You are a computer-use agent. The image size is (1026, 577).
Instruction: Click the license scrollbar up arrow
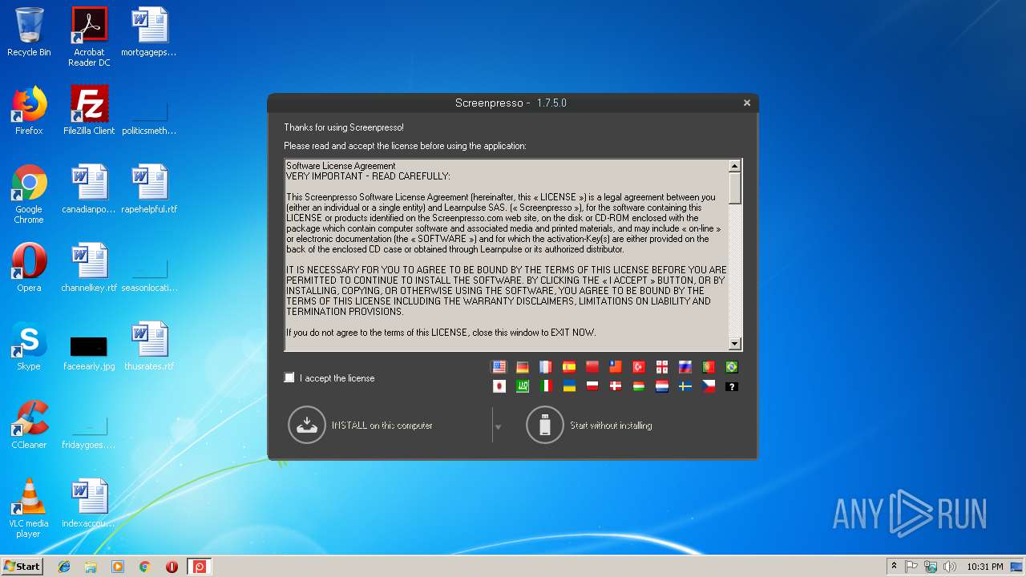(x=735, y=166)
